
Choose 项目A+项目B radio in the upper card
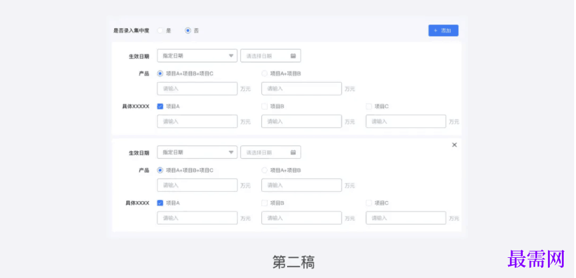pos(264,73)
